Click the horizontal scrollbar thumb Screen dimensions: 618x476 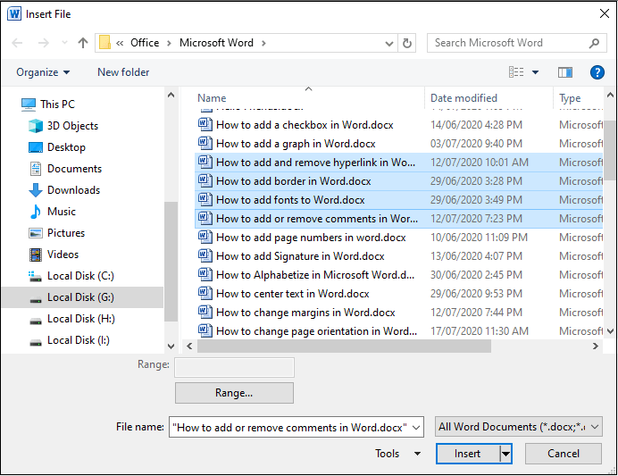pos(344,347)
